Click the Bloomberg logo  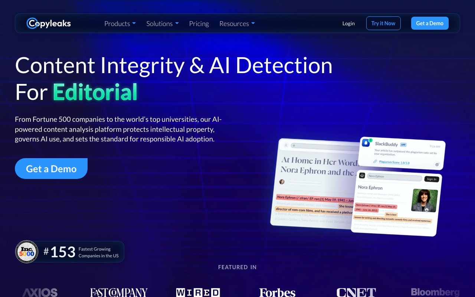click(x=435, y=293)
